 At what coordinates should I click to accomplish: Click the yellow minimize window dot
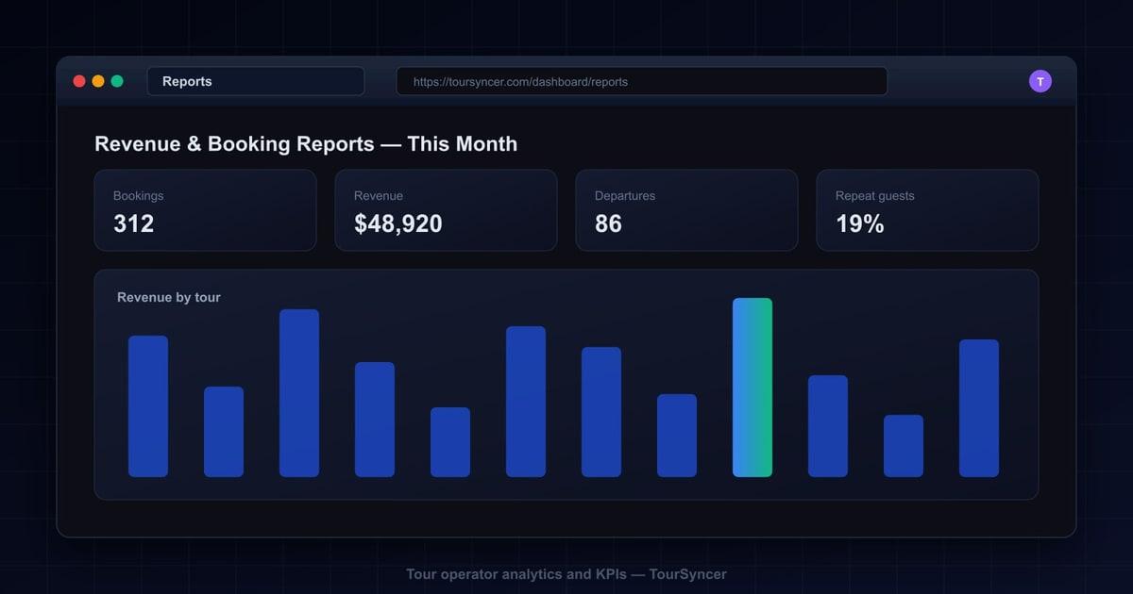[x=98, y=81]
